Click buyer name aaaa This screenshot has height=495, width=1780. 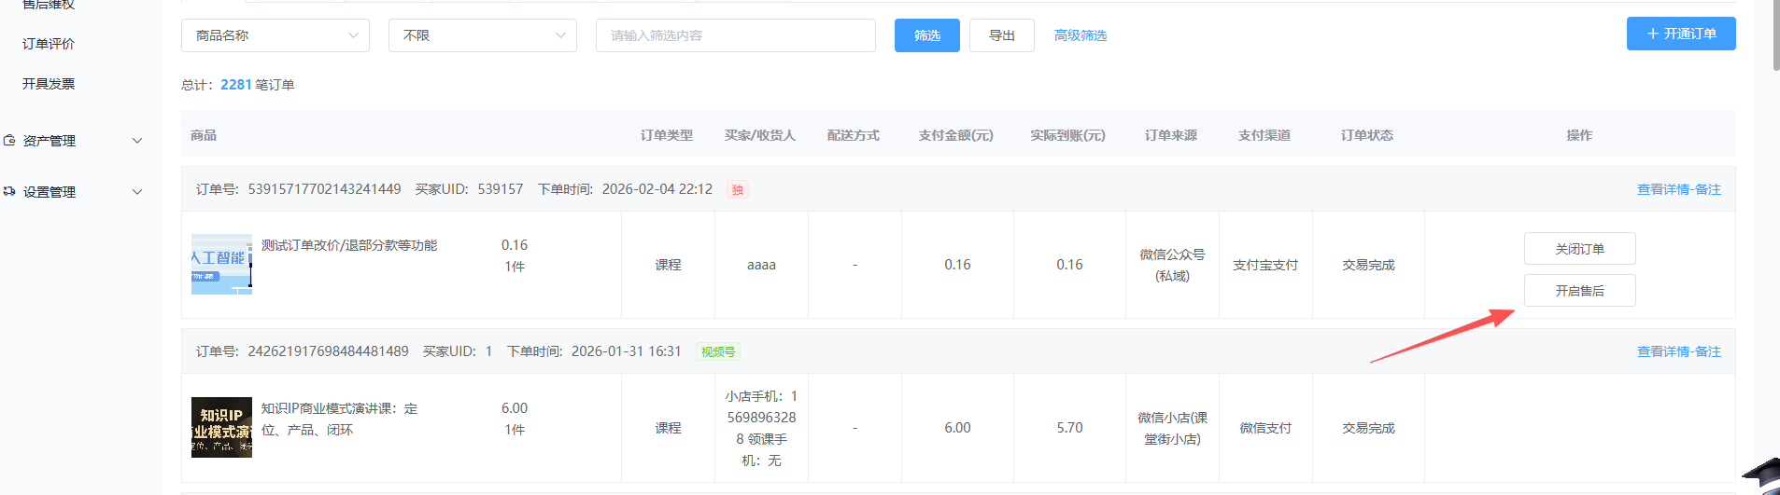(761, 265)
